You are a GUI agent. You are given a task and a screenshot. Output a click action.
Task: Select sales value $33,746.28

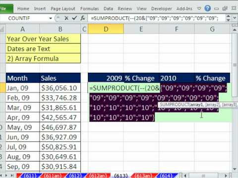pyautogui.click(x=60, y=98)
